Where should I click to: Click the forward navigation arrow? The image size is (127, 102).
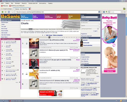click(x=6, y=12)
